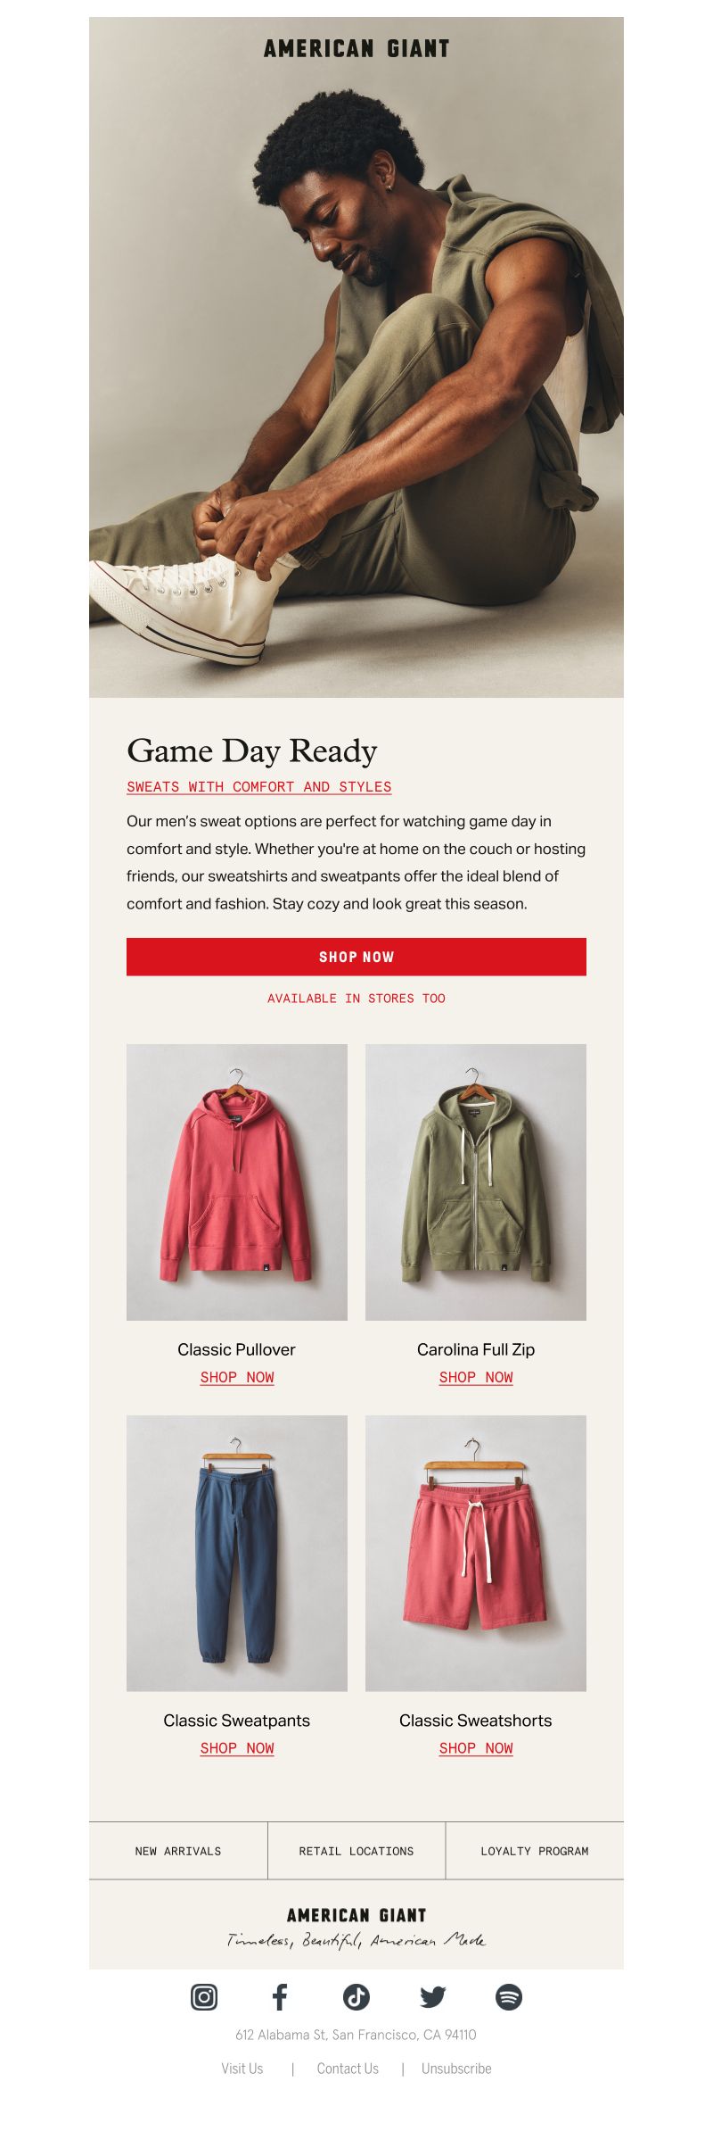Click the Contact Us footer link
Screen dimensions: 713x2148
coord(348,2069)
